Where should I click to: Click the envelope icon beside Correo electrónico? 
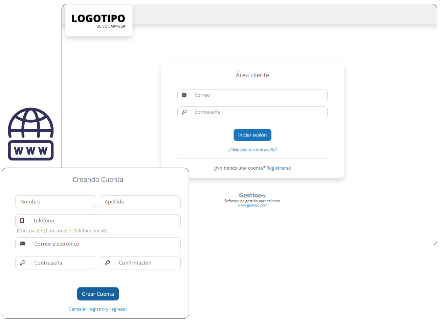23,244
